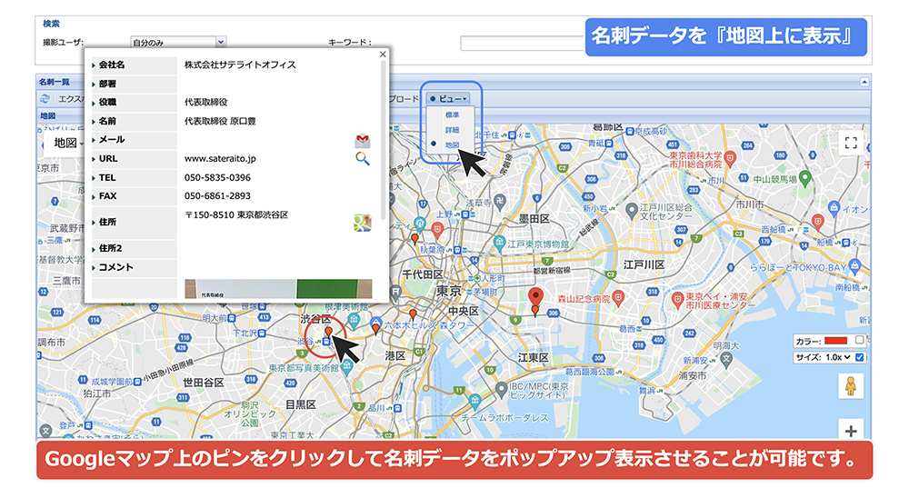Click the 江戸東京博物館 museum marker
Image resolution: width=909 pixels, height=488 pixels.
pos(499,243)
